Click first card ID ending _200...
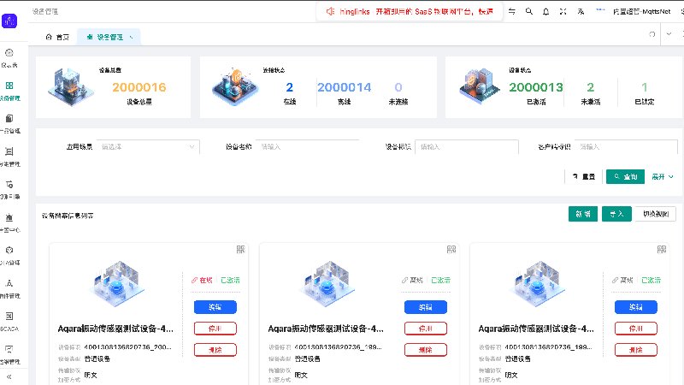Viewport: 684px width, 385px height. point(127,347)
